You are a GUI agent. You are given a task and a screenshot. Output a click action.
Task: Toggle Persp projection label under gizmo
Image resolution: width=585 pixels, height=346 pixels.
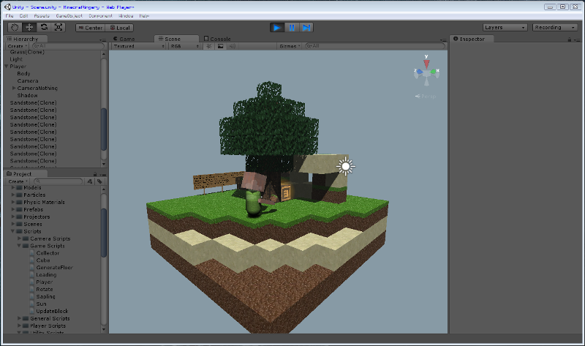[426, 97]
